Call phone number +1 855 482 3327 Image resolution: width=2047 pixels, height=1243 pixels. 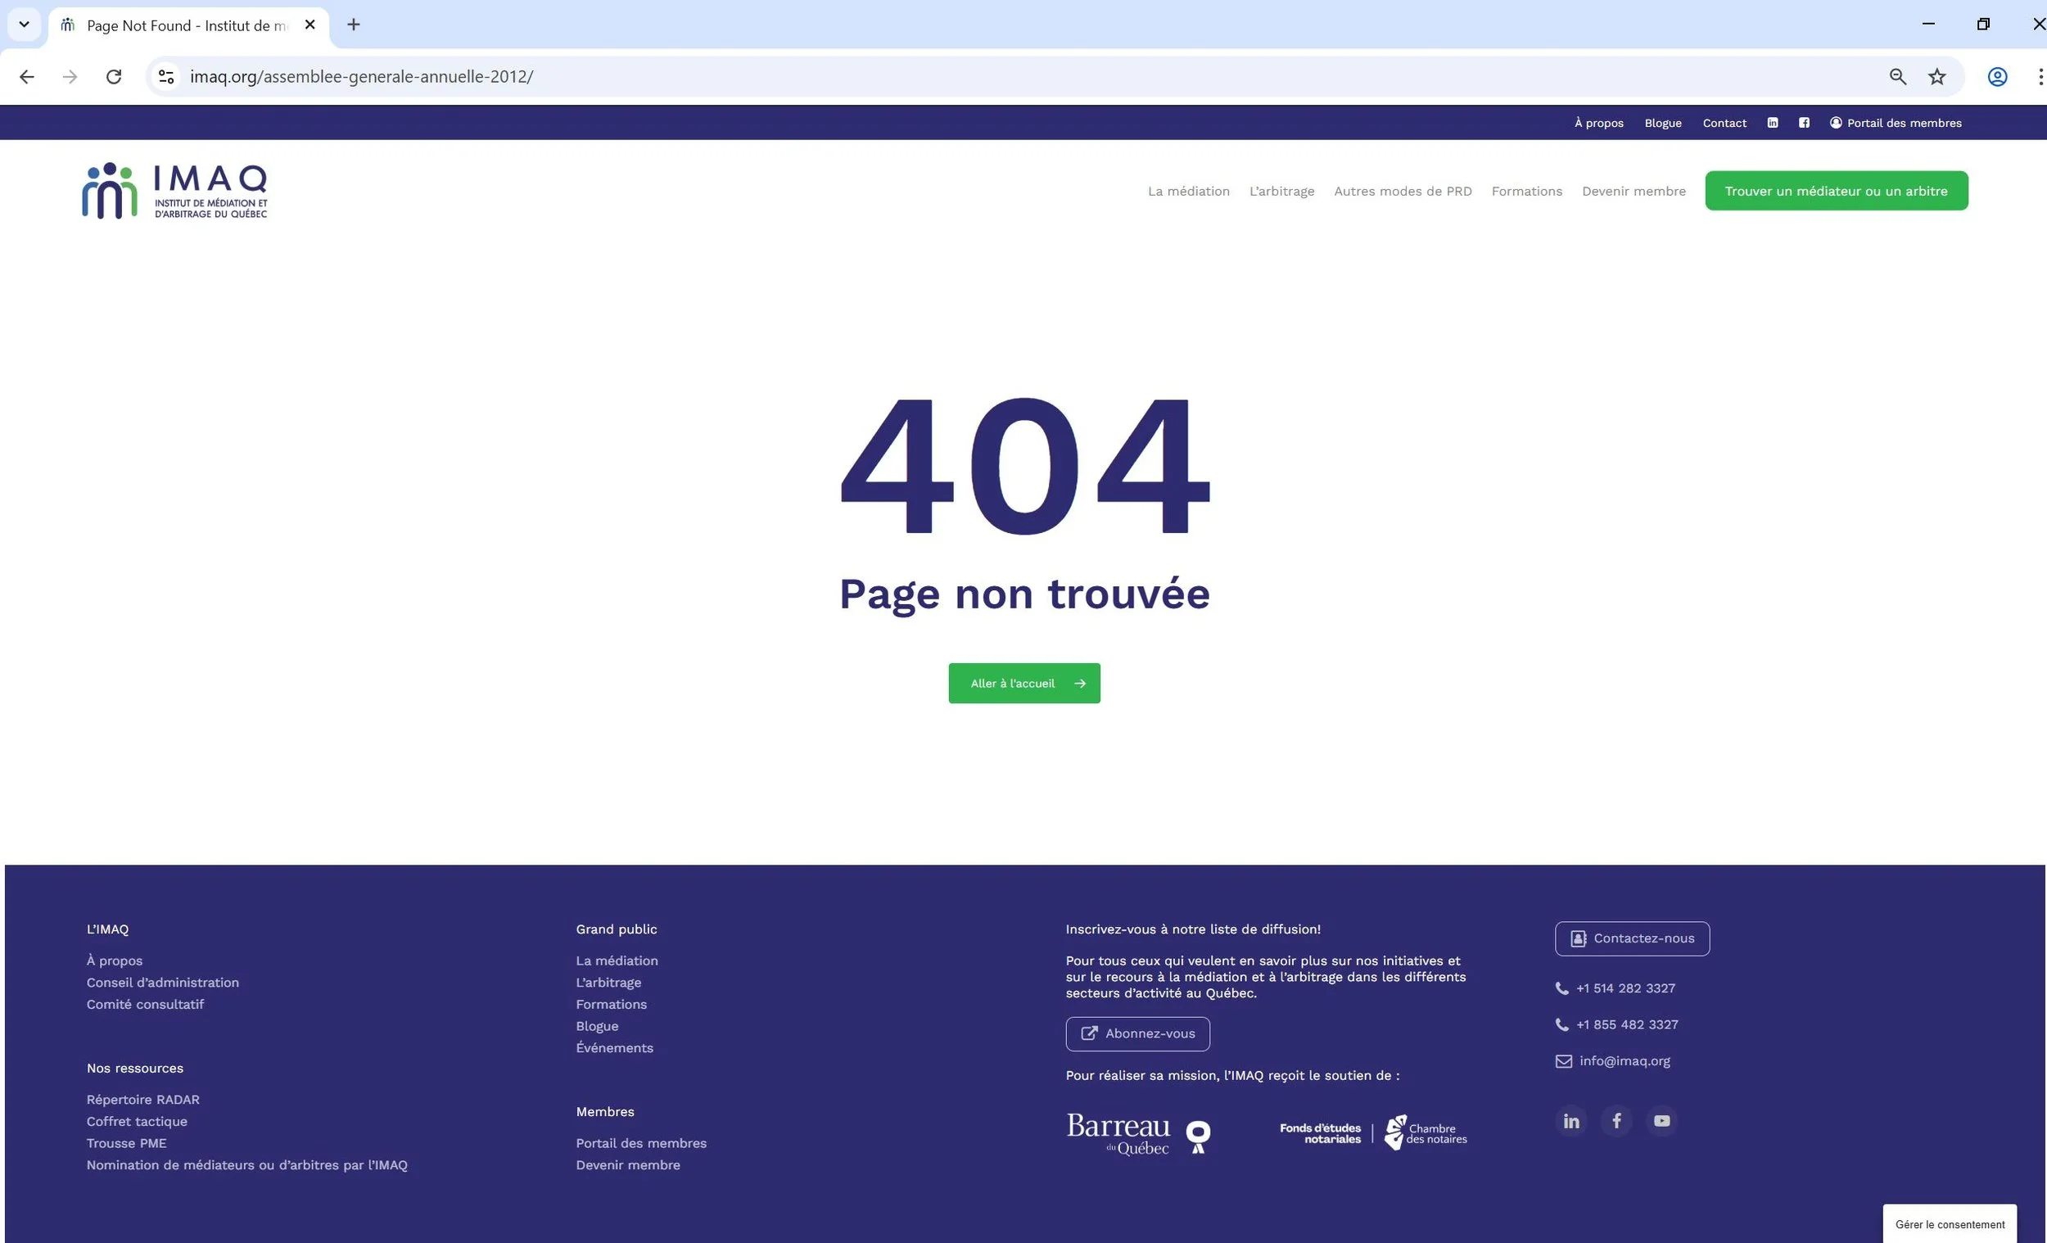click(x=1616, y=1024)
